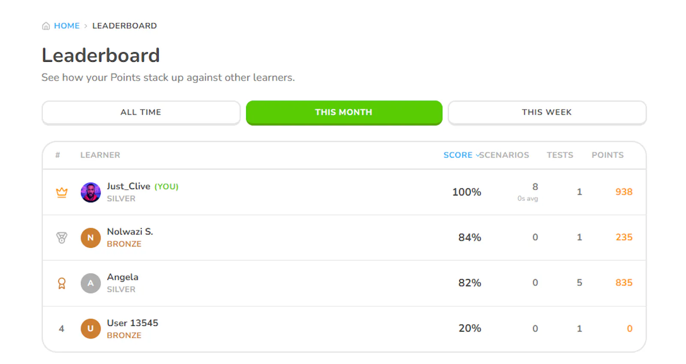Switch to the ALL TIME tab
This screenshot has width=686, height=364.
click(x=141, y=112)
